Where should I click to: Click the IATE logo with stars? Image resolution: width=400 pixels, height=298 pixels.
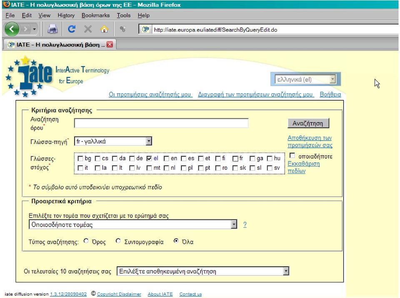tap(29, 77)
